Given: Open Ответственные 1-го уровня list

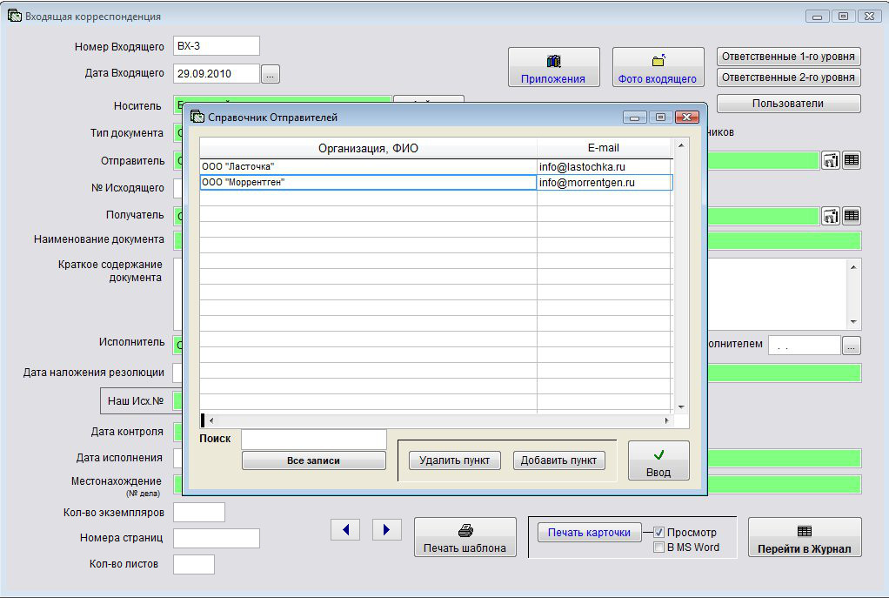Looking at the screenshot, I should [x=788, y=57].
